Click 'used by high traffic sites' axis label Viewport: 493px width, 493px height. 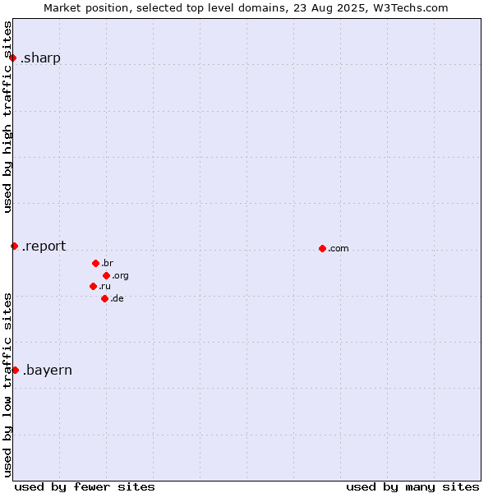pos(7,117)
